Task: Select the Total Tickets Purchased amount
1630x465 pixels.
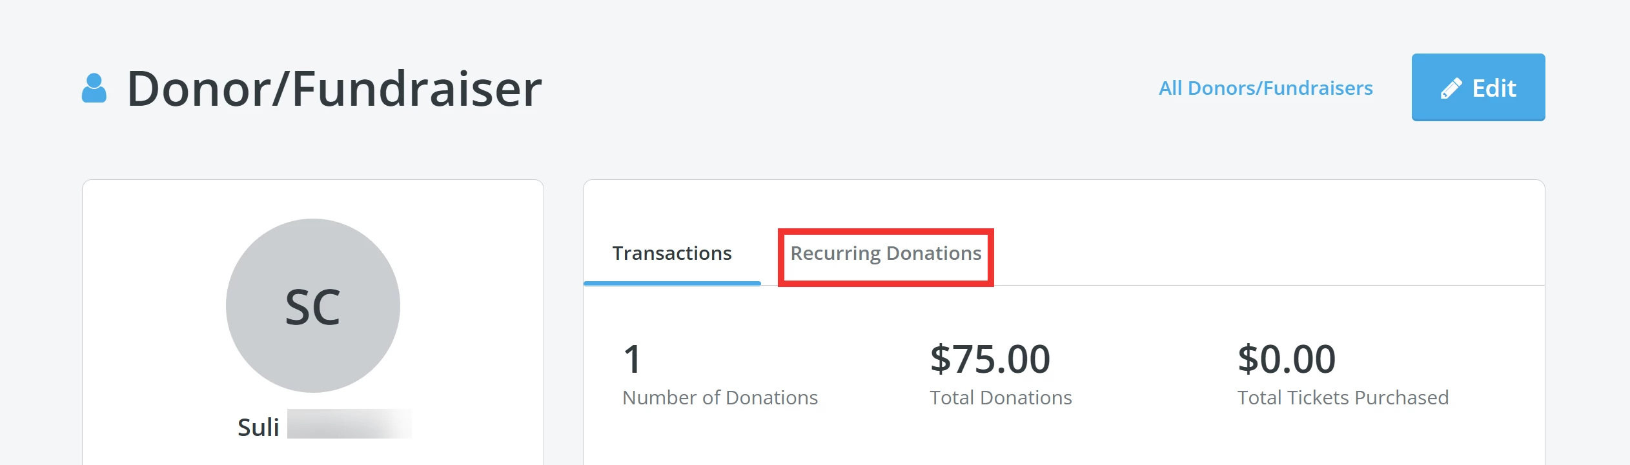Action: pos(1287,357)
